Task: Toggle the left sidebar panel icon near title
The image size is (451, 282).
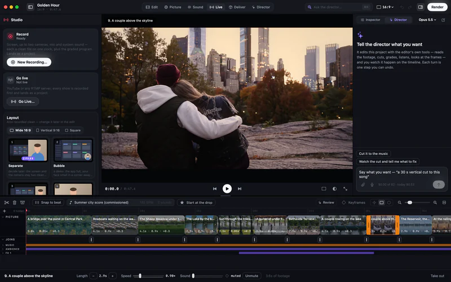Action: (30, 7)
